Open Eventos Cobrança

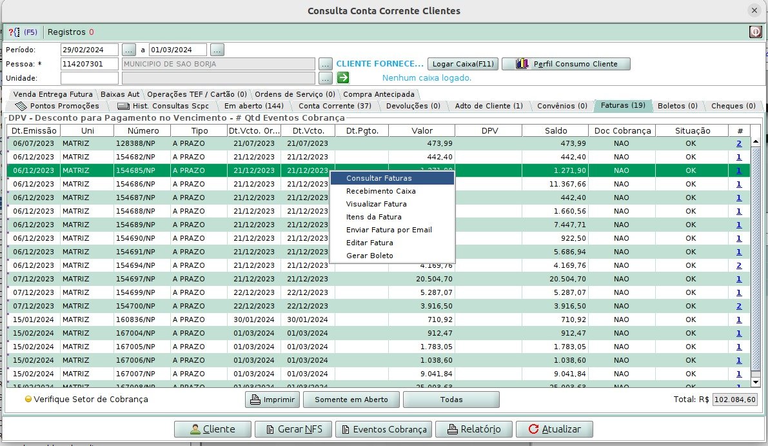383,429
